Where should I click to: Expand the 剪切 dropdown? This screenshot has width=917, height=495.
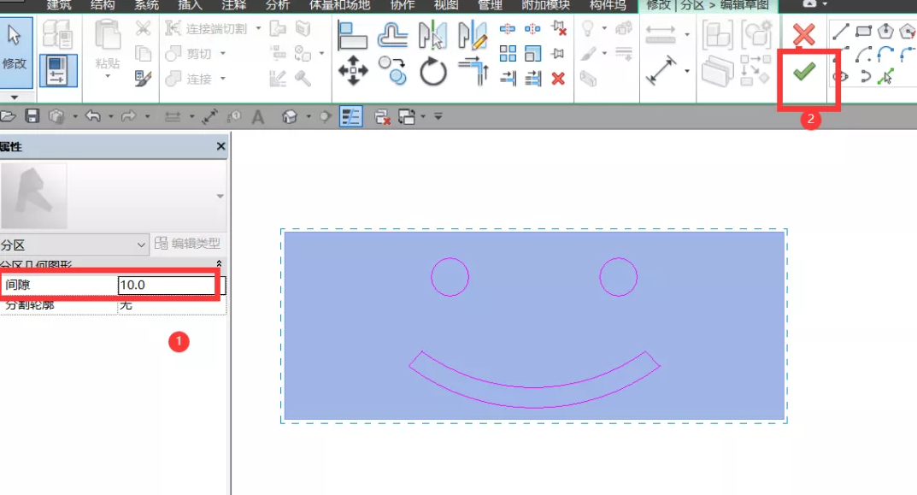tap(223, 52)
